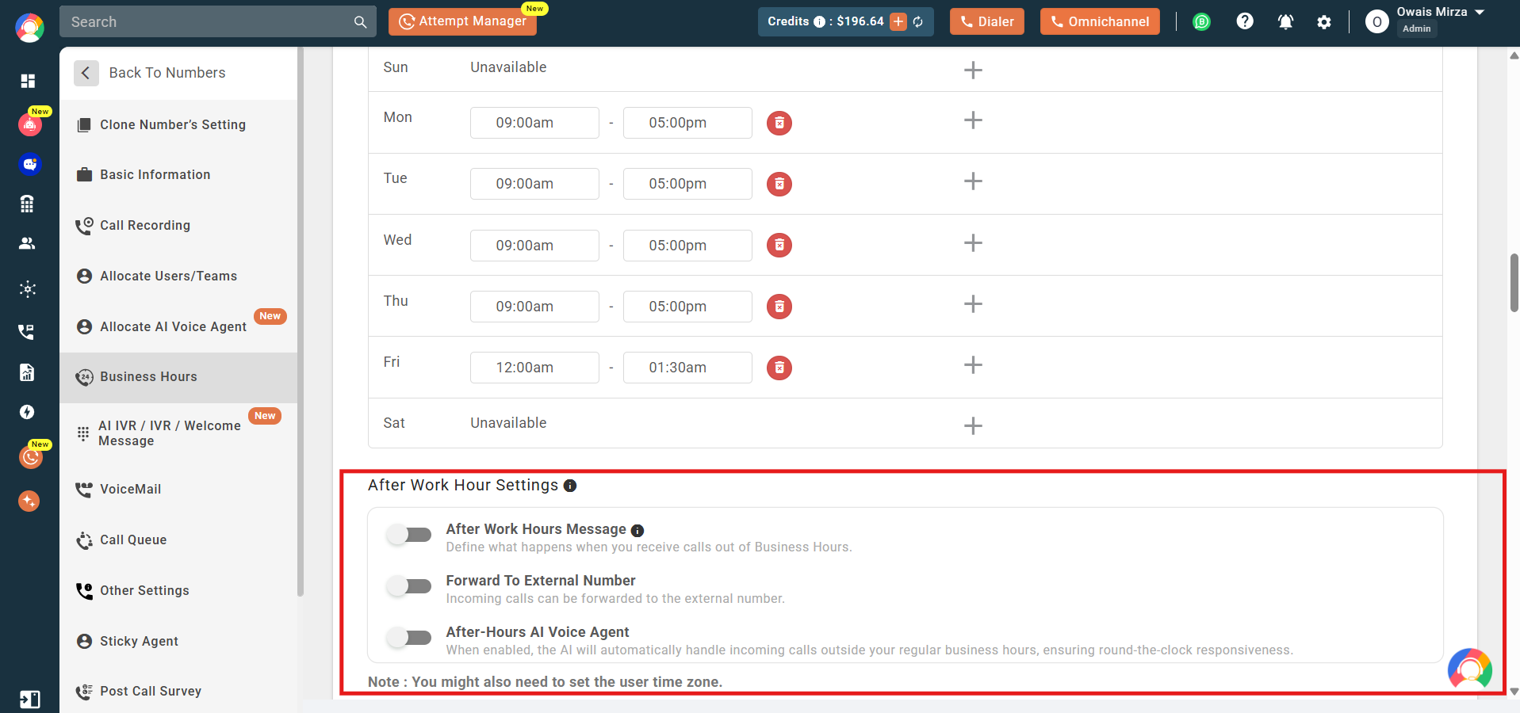Open VoiceMail settings
1520x713 pixels.
(178, 489)
